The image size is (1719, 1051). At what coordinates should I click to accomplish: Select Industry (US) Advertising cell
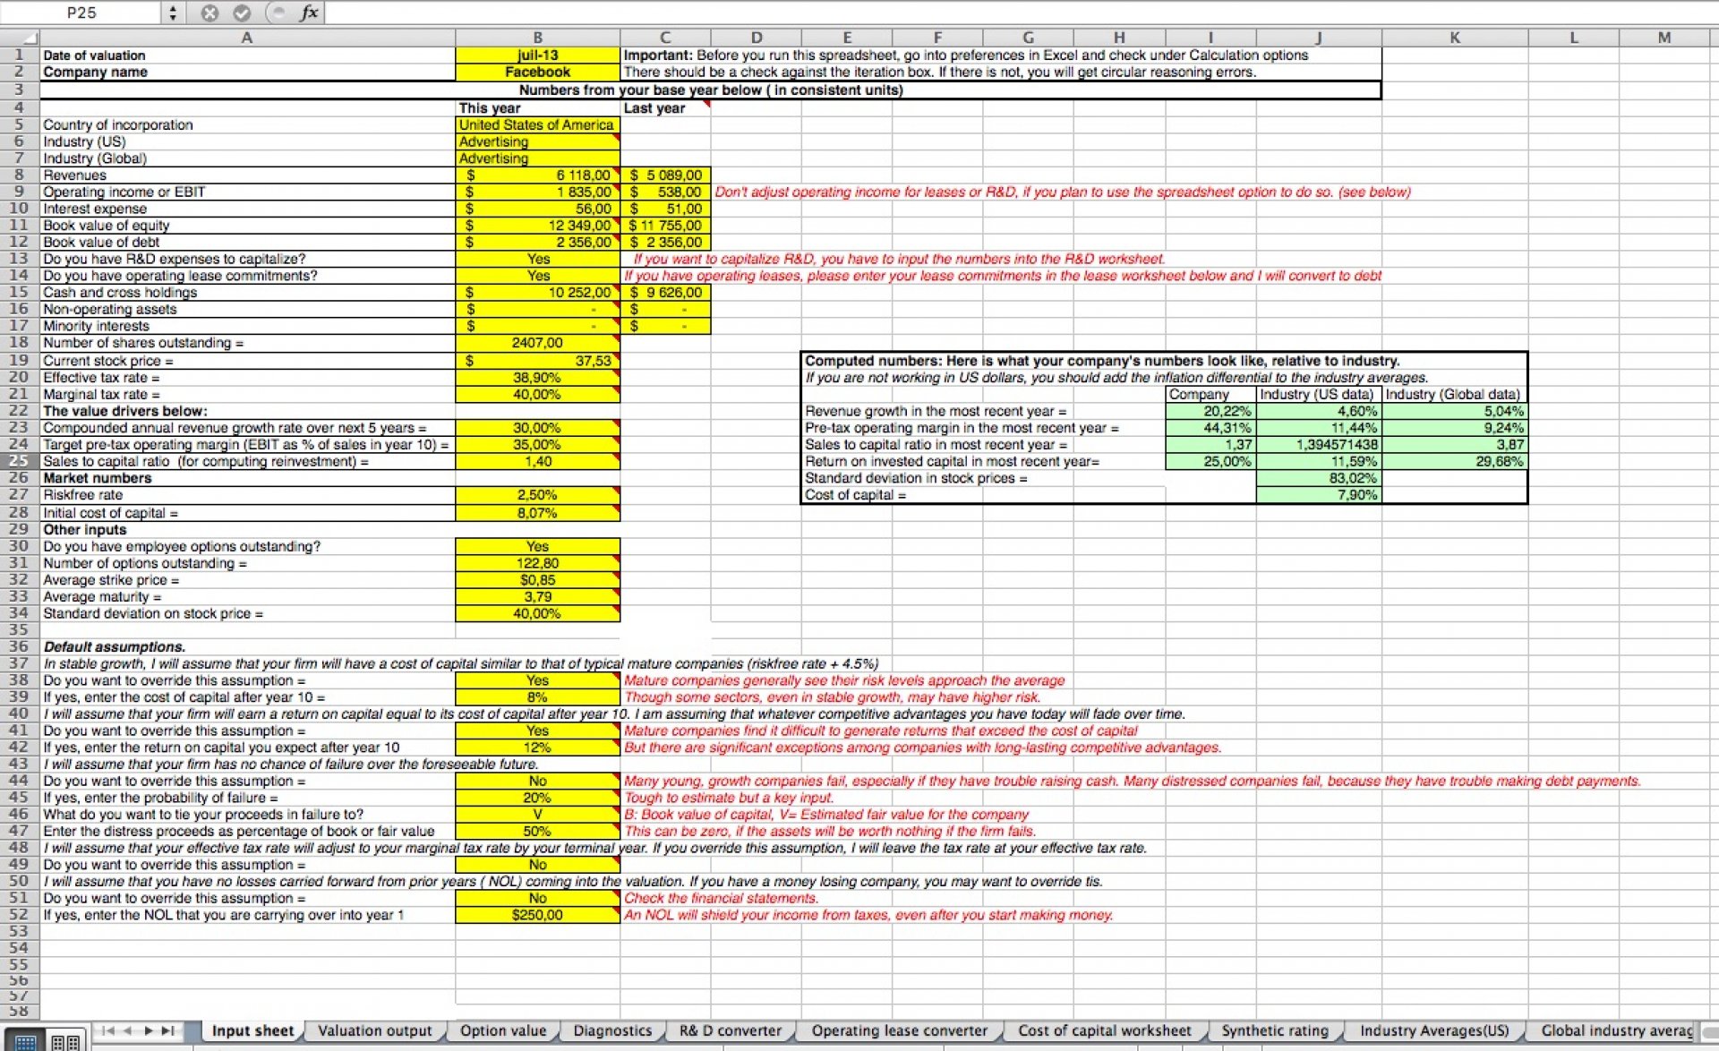(537, 141)
